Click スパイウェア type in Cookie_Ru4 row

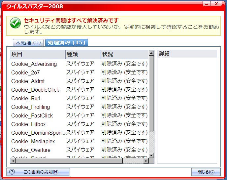80,98
